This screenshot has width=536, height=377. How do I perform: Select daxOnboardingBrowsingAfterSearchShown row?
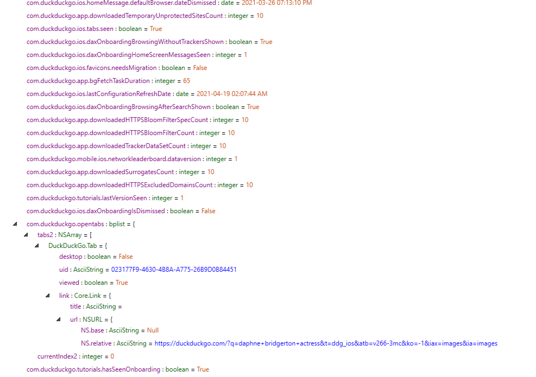pos(143,107)
